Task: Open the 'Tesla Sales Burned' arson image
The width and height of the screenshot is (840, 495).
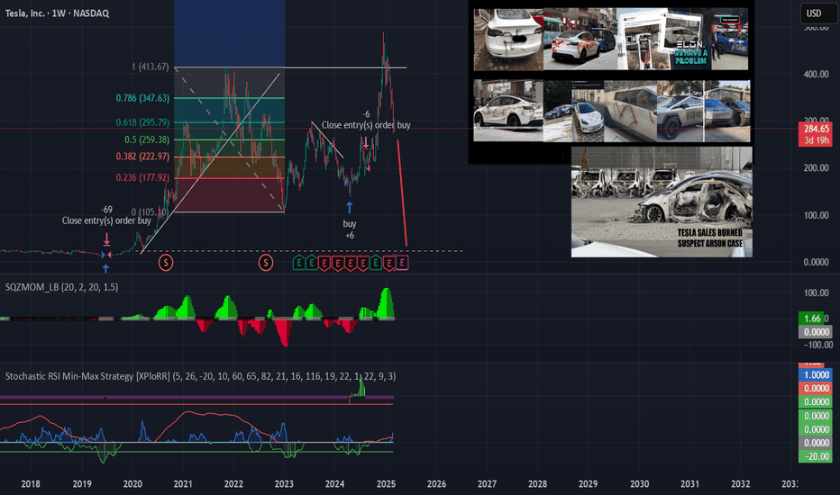Action: 662,202
